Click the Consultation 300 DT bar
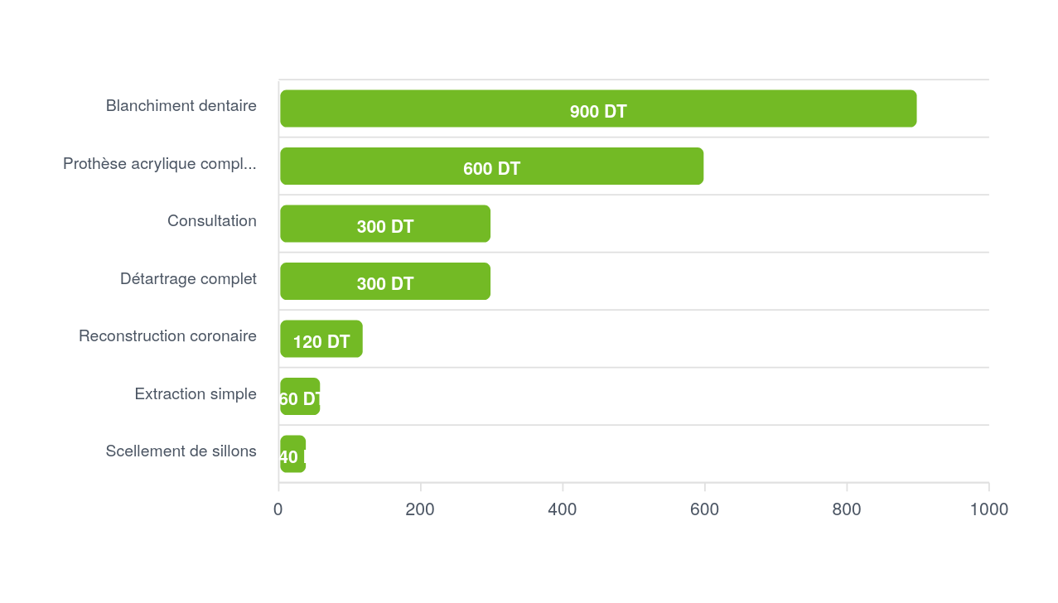Screen dimensions: 1058x603 click(x=385, y=224)
